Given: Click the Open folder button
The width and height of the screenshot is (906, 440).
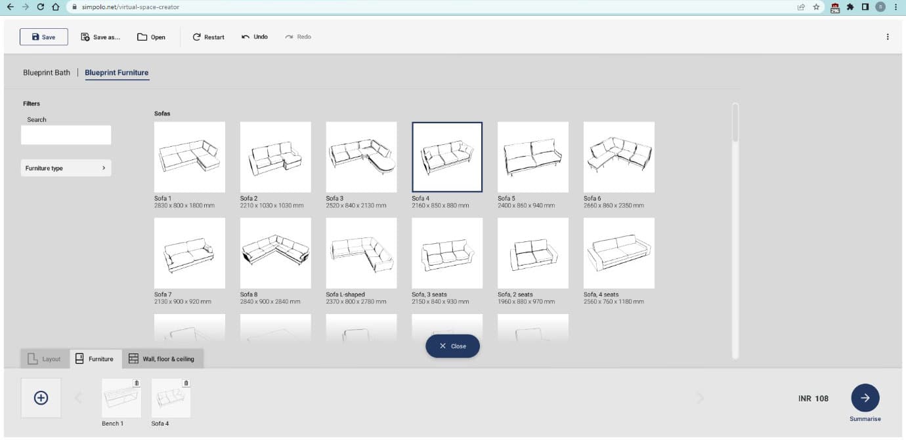Looking at the screenshot, I should point(151,37).
